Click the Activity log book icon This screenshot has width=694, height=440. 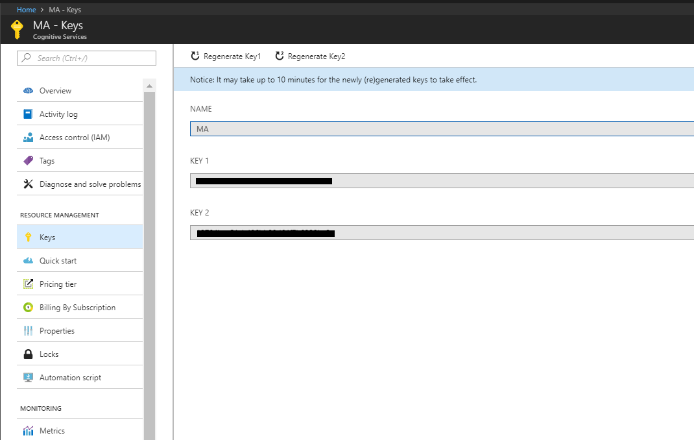[x=28, y=114]
